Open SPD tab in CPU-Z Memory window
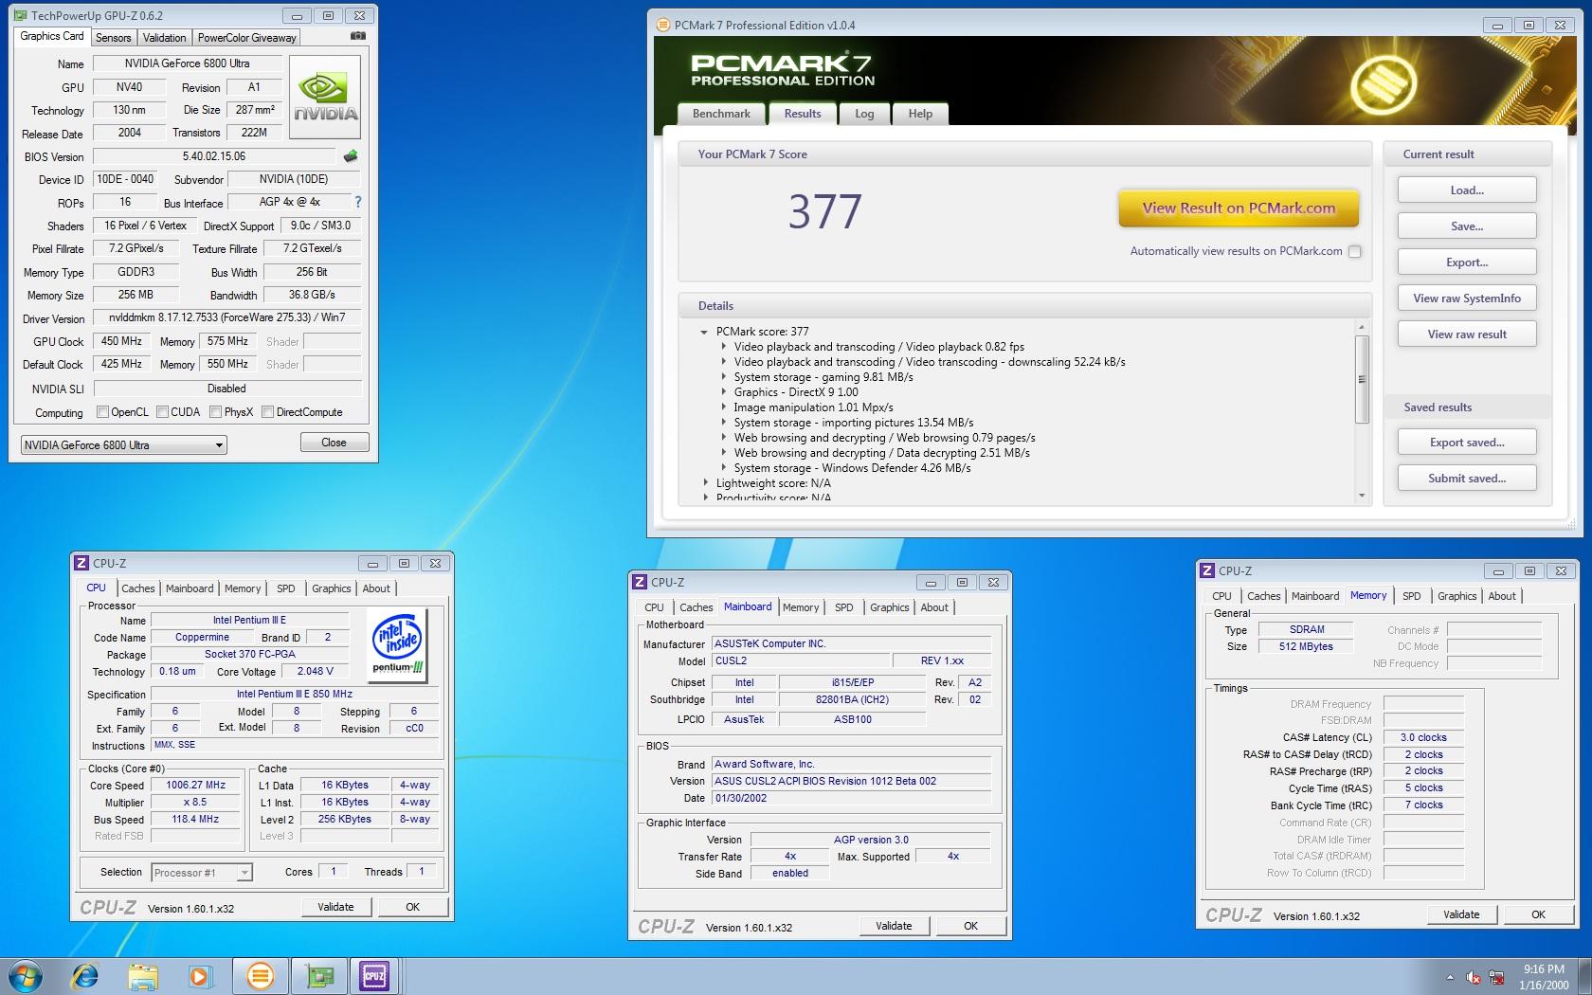This screenshot has width=1592, height=995. [1411, 596]
